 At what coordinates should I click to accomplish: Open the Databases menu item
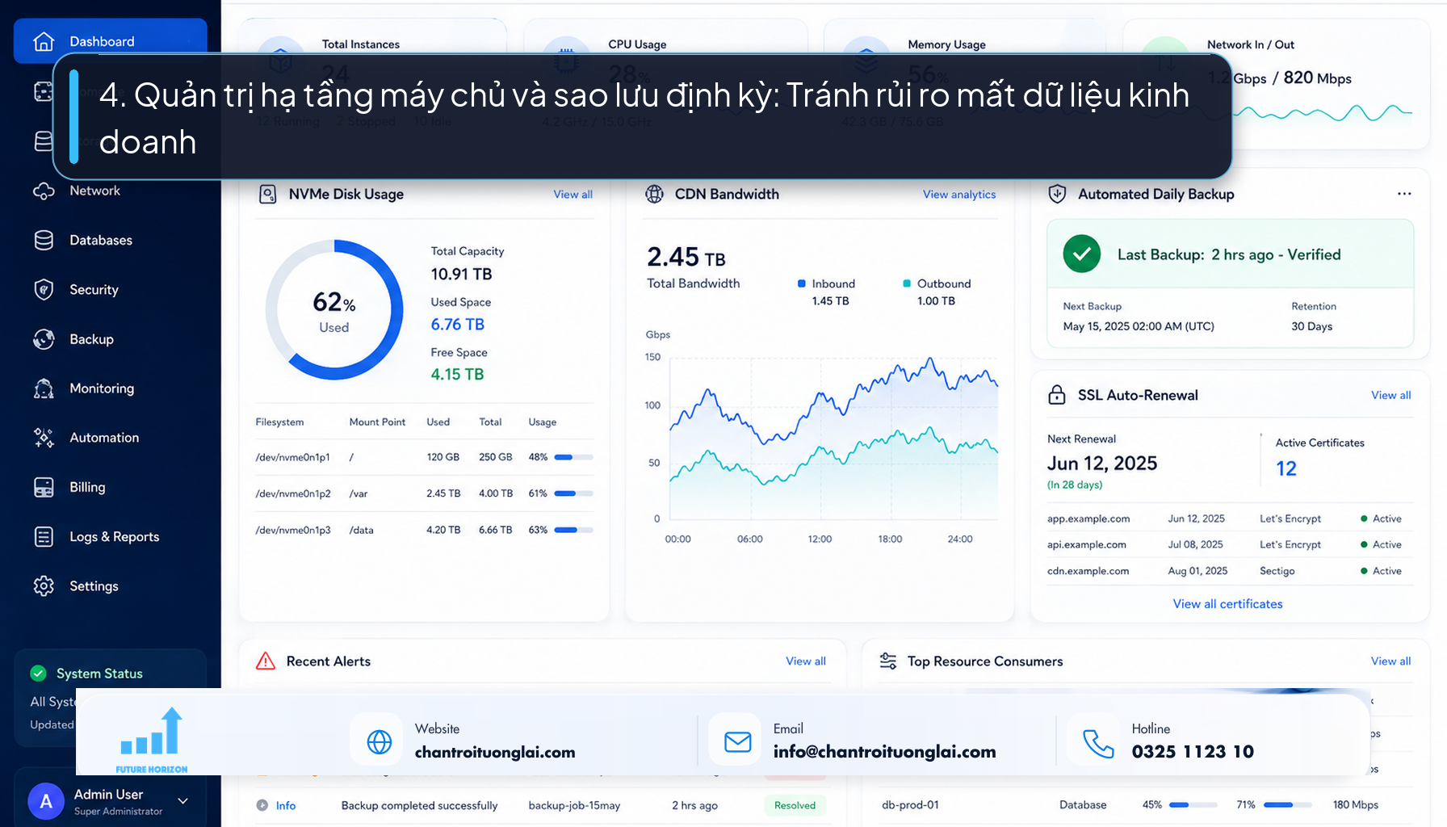tap(101, 241)
